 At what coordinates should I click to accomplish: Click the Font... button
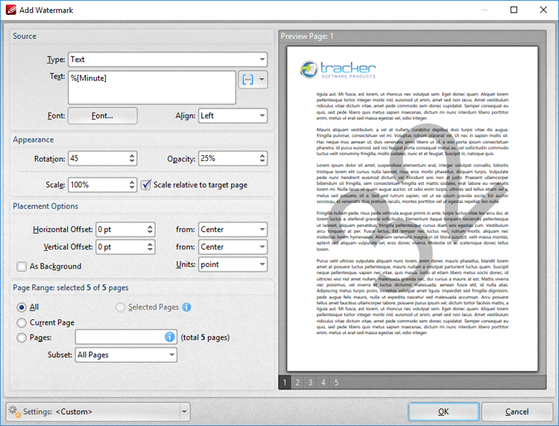(102, 116)
